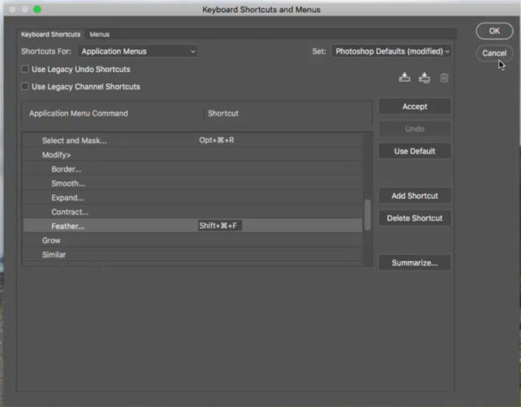Click the Use Default button
This screenshot has height=407, width=521.
pos(414,151)
